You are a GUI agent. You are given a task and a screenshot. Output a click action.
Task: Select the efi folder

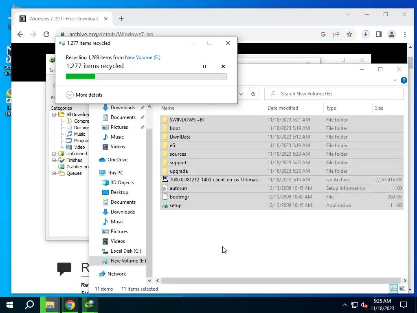pyautogui.click(x=282, y=145)
